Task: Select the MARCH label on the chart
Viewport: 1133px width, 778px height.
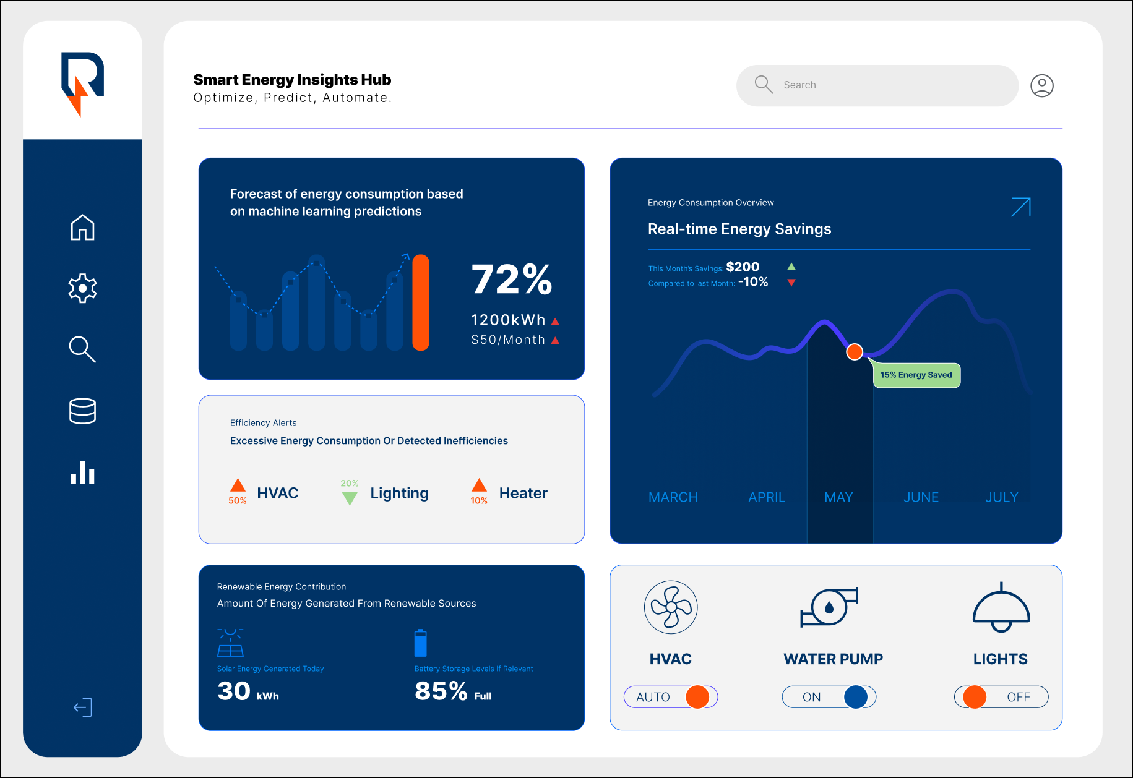Action: tap(673, 497)
